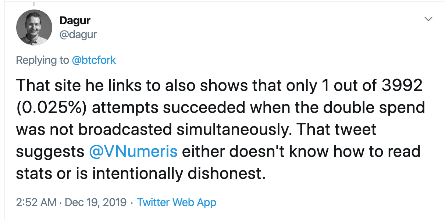Click the @VNumeris mention in the tweet
445x220 pixels.
pos(133,151)
